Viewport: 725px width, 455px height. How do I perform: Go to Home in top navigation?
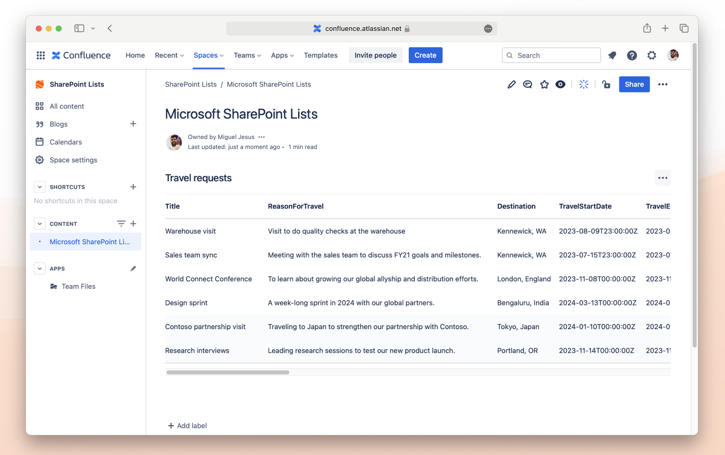pos(135,56)
